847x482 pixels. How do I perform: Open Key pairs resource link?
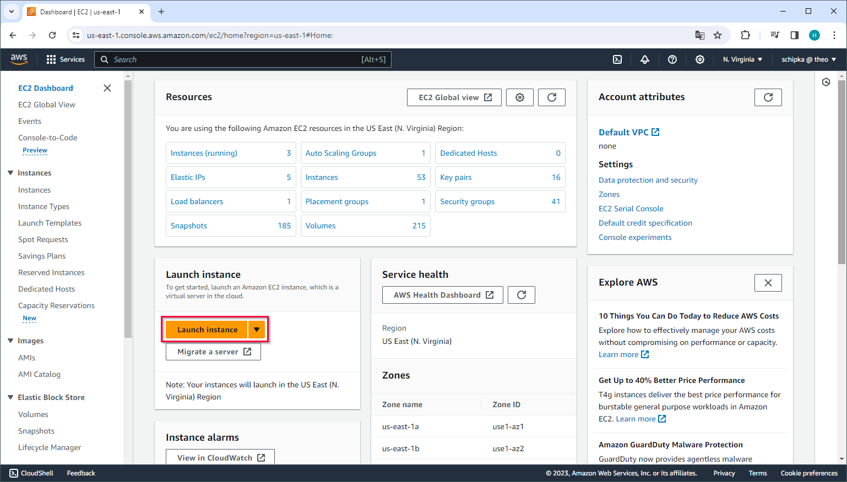click(x=456, y=177)
